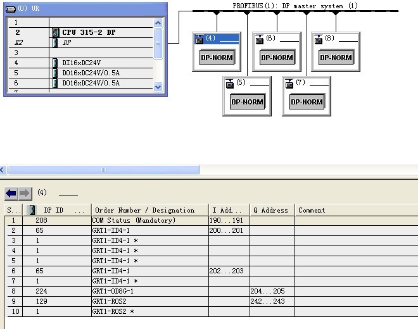Click the DI16xDC24V module icon in slot 4
This screenshot has width=418, height=329.
[x=56, y=63]
